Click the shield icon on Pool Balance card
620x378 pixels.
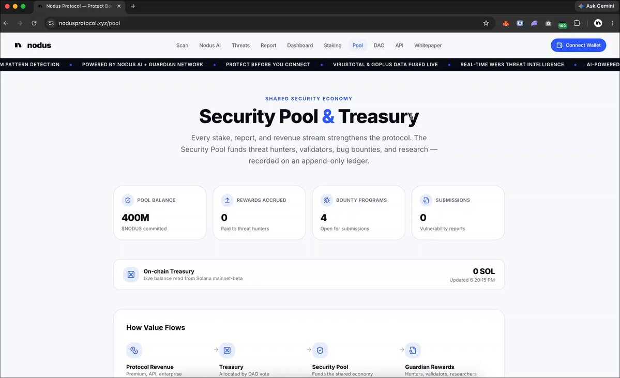[x=128, y=200]
